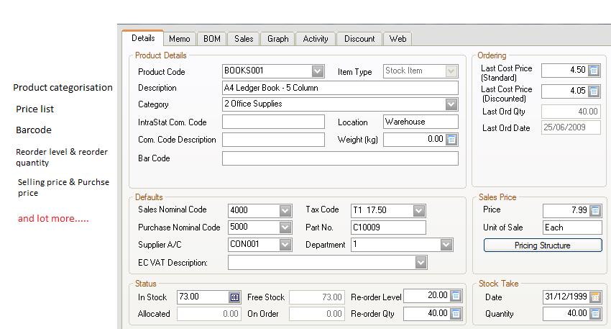Viewport: 611px width, 329px height.
Task: Open the Item Type dropdown arrow
Action: tap(451, 71)
